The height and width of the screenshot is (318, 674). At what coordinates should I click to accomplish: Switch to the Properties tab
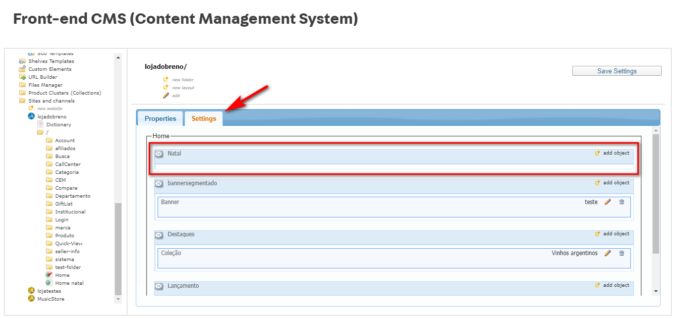pos(160,119)
